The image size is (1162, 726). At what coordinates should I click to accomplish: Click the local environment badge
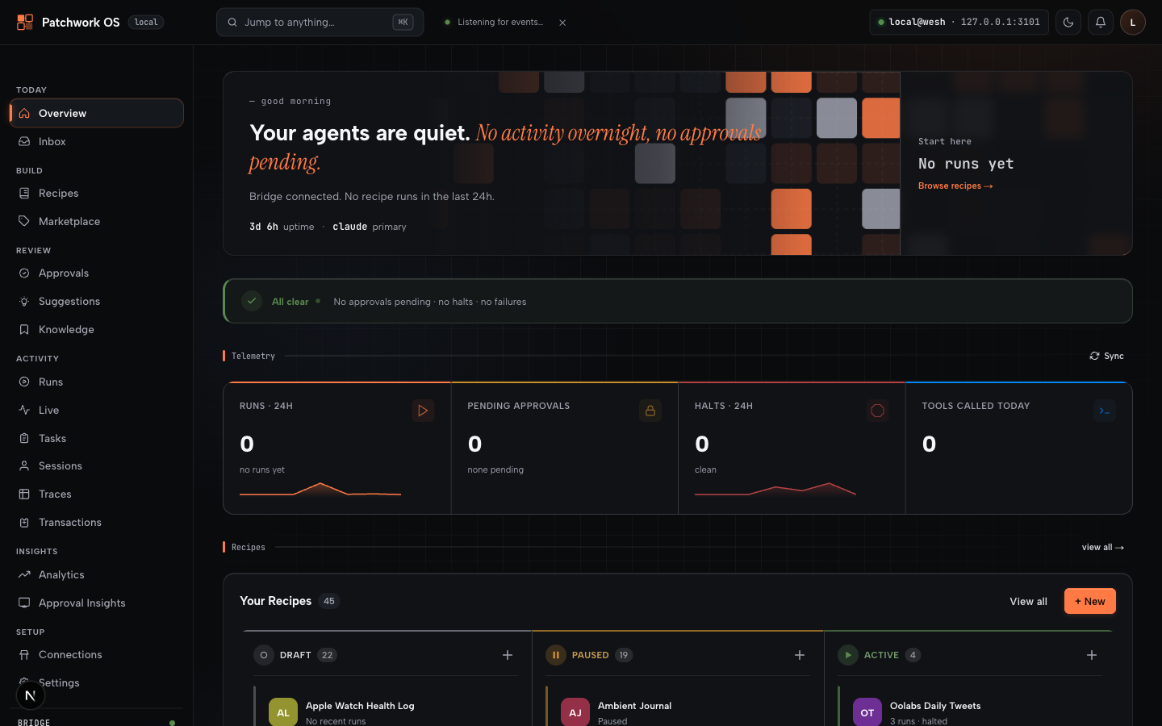(146, 23)
